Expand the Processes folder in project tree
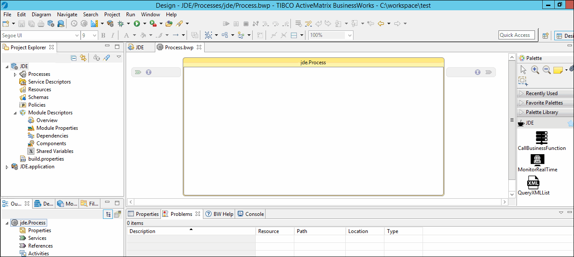Image resolution: width=574 pixels, height=257 pixels. [15, 75]
